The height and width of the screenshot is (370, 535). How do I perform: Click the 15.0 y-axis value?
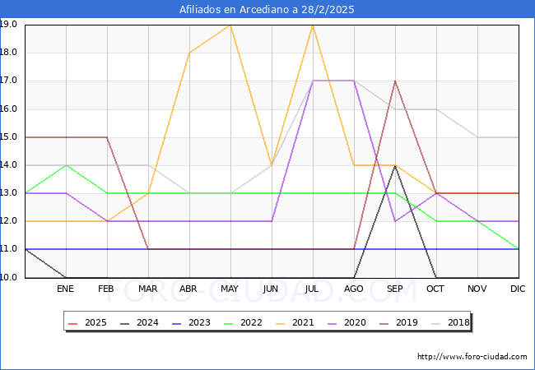pyautogui.click(x=8, y=137)
